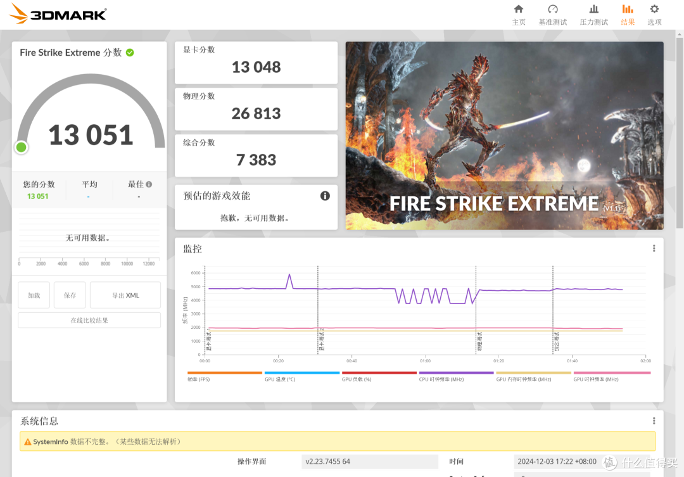Open the 压力测试 stress test tab
The height and width of the screenshot is (477, 684).
(593, 15)
